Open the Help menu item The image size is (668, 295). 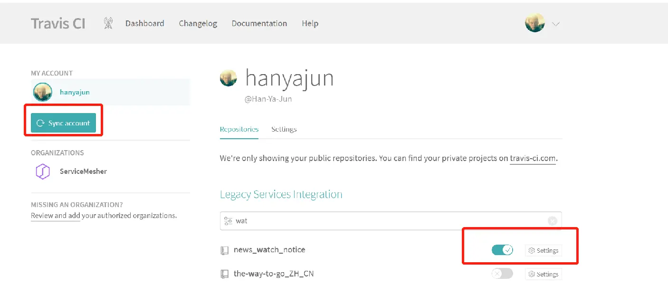(x=310, y=23)
